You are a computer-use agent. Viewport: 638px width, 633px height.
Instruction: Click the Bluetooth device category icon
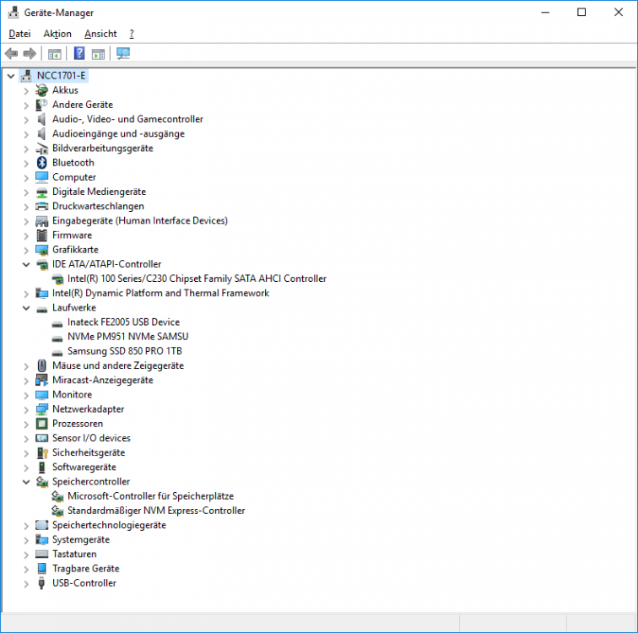pyautogui.click(x=41, y=163)
